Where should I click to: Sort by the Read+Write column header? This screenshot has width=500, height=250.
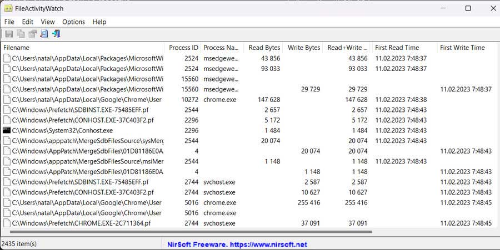point(347,48)
